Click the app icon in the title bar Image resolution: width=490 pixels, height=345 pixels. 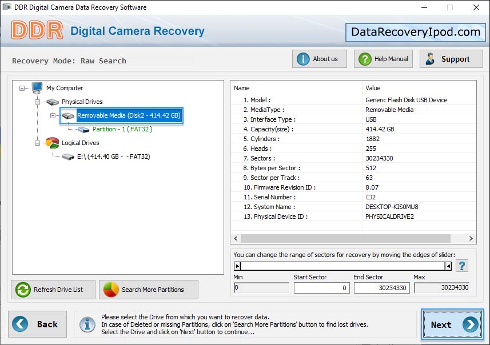click(x=7, y=7)
